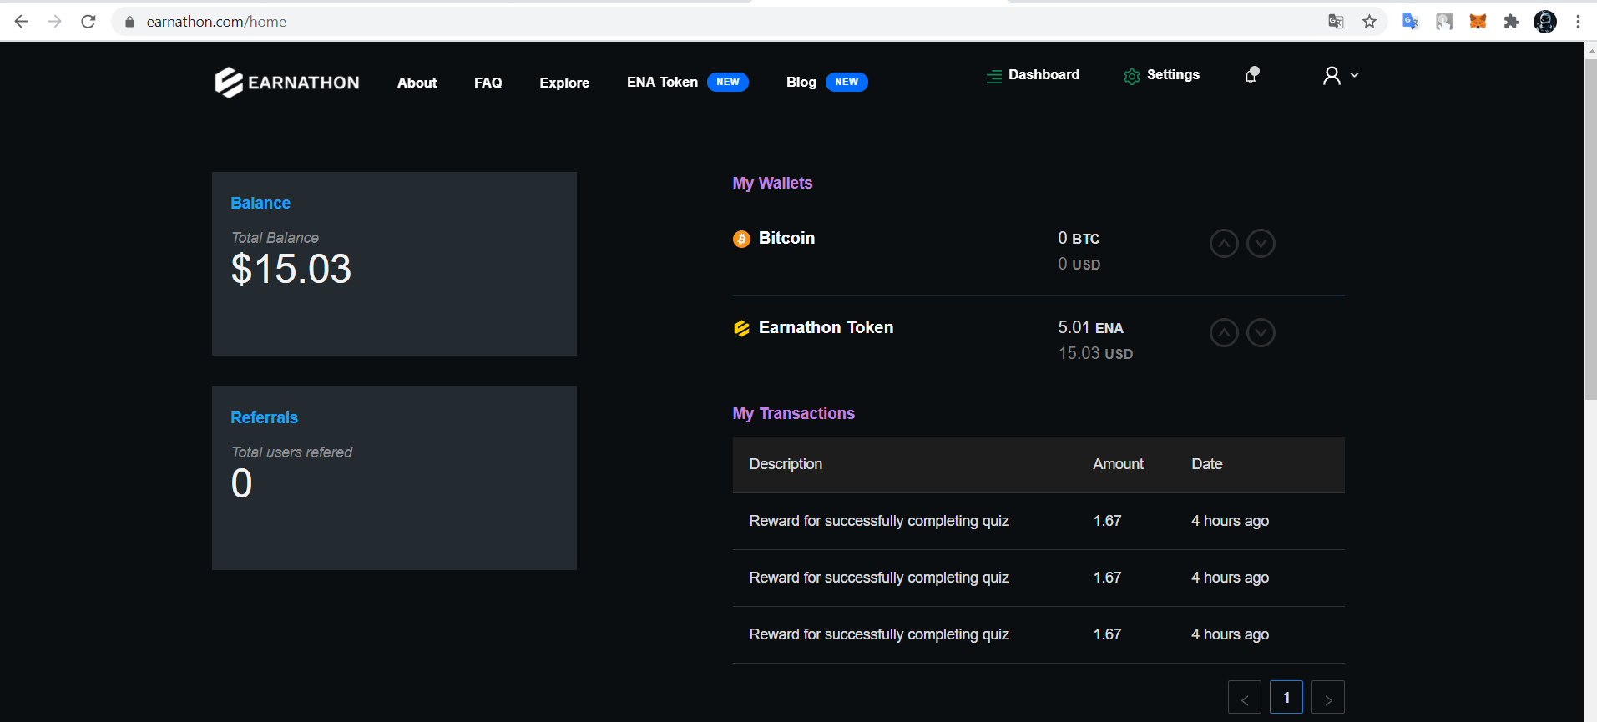Open the browser extensions puzzle icon
The height and width of the screenshot is (722, 1597).
(x=1511, y=22)
